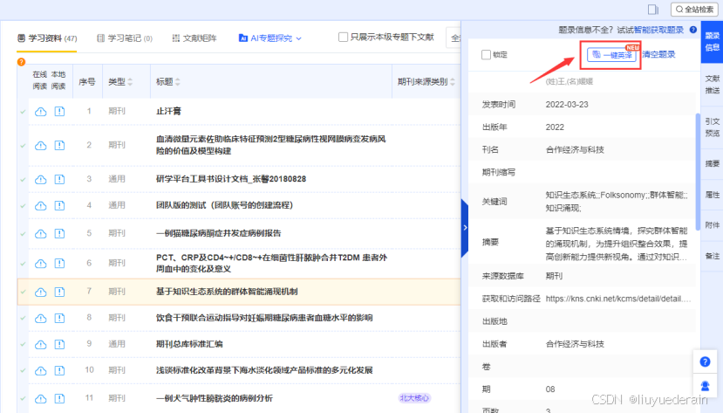Switch to 学习资料 (47) tab
Screen dimensions: 723x413
47,38
